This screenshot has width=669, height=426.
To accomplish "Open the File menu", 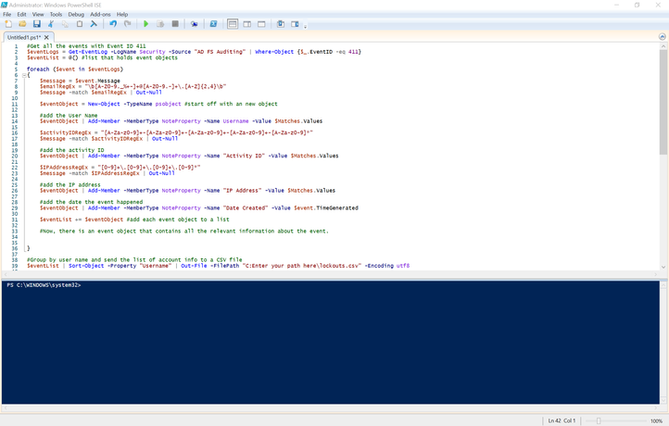I will click(7, 14).
